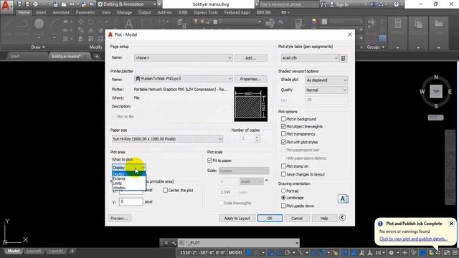Image resolution: width=459 pixels, height=258 pixels.
Task: Open a new drawing tab with plus icon
Action: pos(98,56)
